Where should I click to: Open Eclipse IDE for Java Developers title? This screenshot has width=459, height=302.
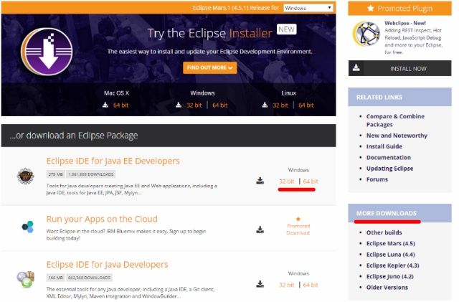tap(107, 264)
